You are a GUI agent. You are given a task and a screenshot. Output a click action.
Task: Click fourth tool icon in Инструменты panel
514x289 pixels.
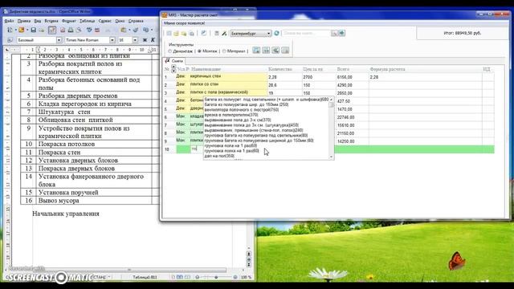[286, 51]
